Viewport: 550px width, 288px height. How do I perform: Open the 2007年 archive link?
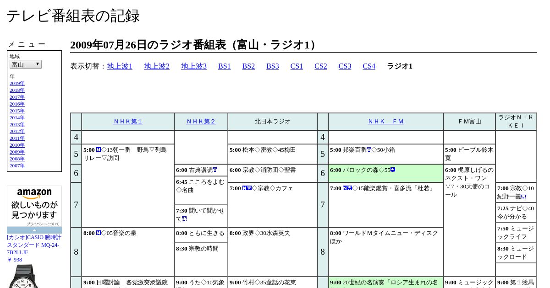(x=17, y=166)
